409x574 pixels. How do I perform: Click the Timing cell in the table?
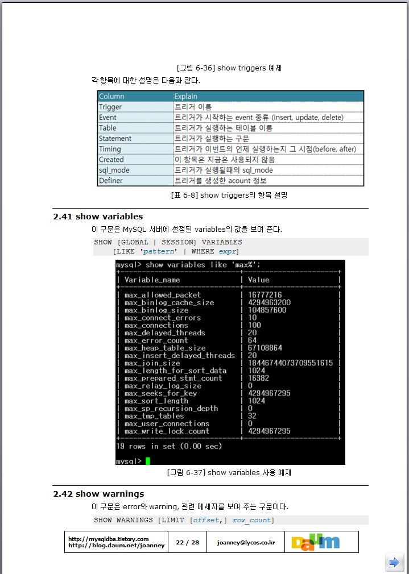pos(135,149)
